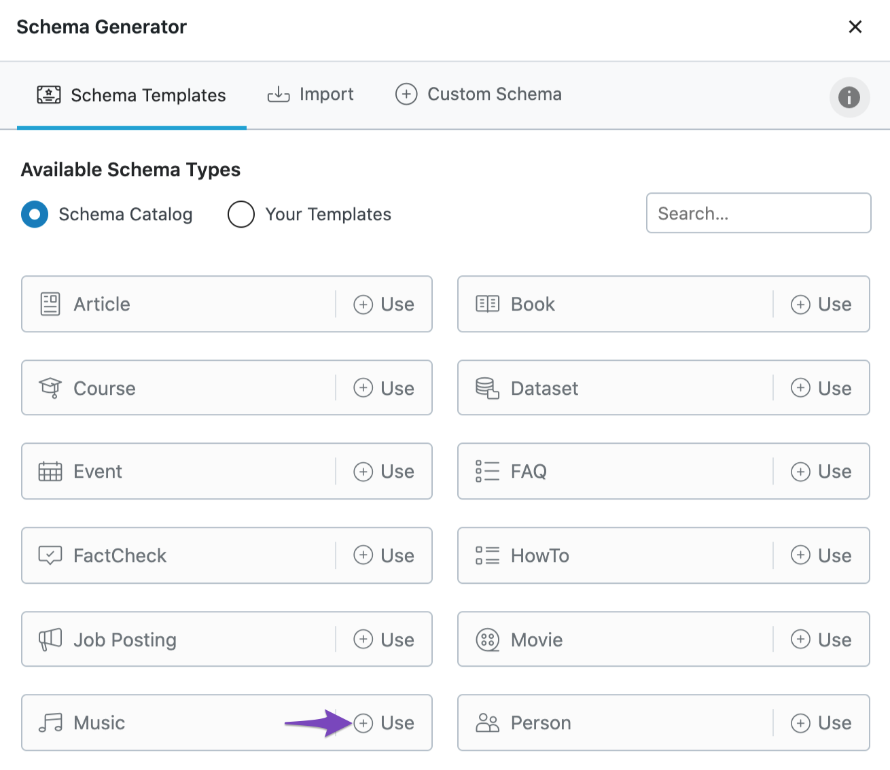Use the Article schema
Image resolution: width=890 pixels, height=770 pixels.
click(384, 304)
